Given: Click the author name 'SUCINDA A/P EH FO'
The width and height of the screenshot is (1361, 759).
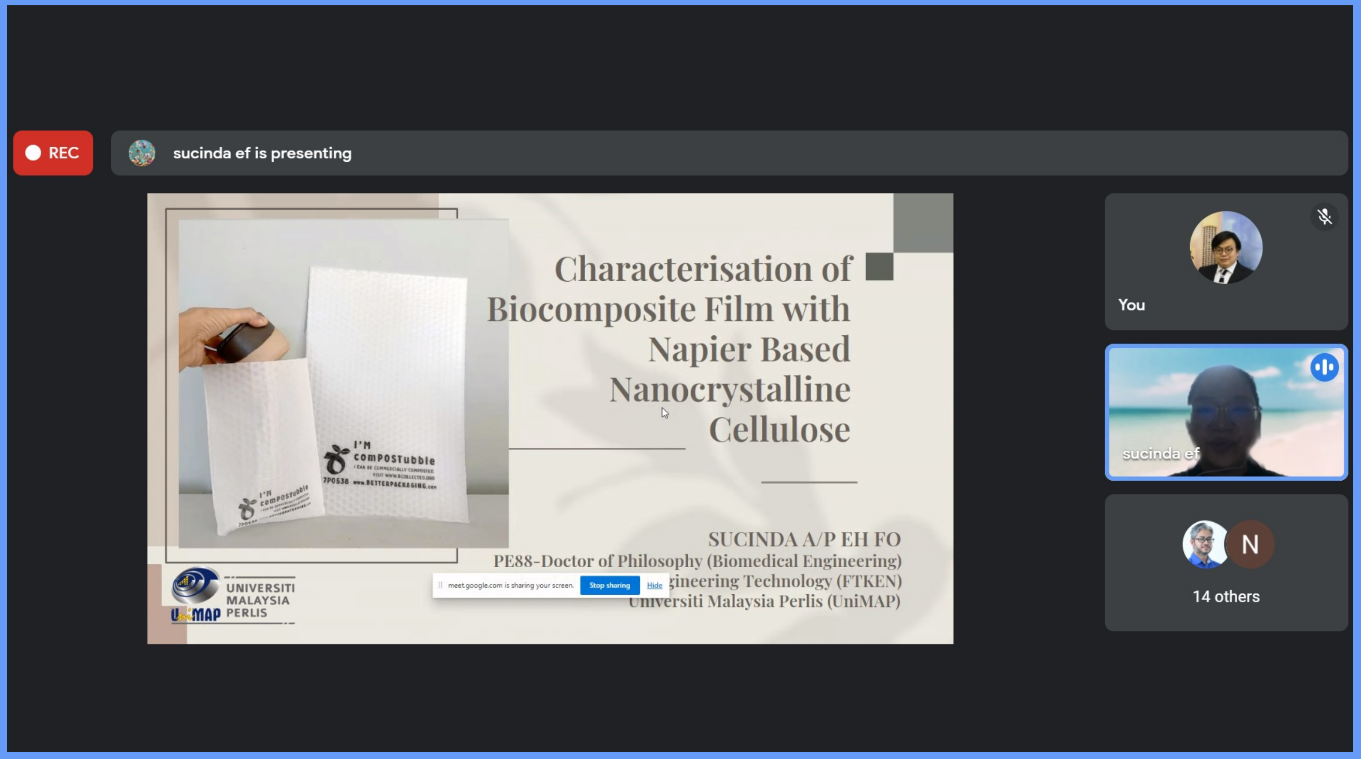Looking at the screenshot, I should (x=804, y=539).
